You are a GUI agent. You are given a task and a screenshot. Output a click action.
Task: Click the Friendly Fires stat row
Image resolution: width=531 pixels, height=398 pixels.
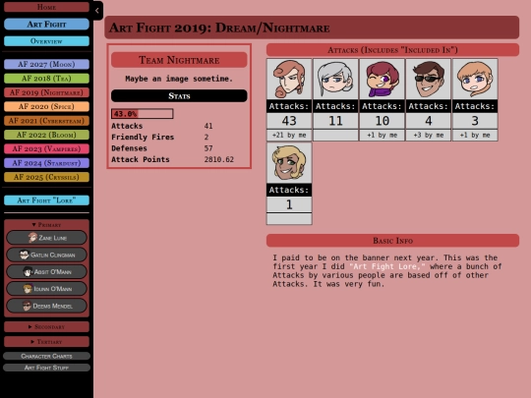pos(179,137)
